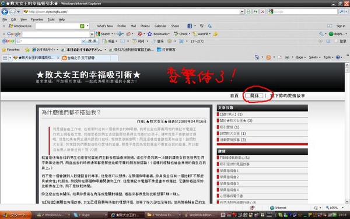Open the recent pages dropdown next to Forward

click(19, 12)
